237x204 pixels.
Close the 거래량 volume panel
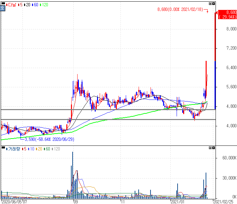tap(214, 148)
